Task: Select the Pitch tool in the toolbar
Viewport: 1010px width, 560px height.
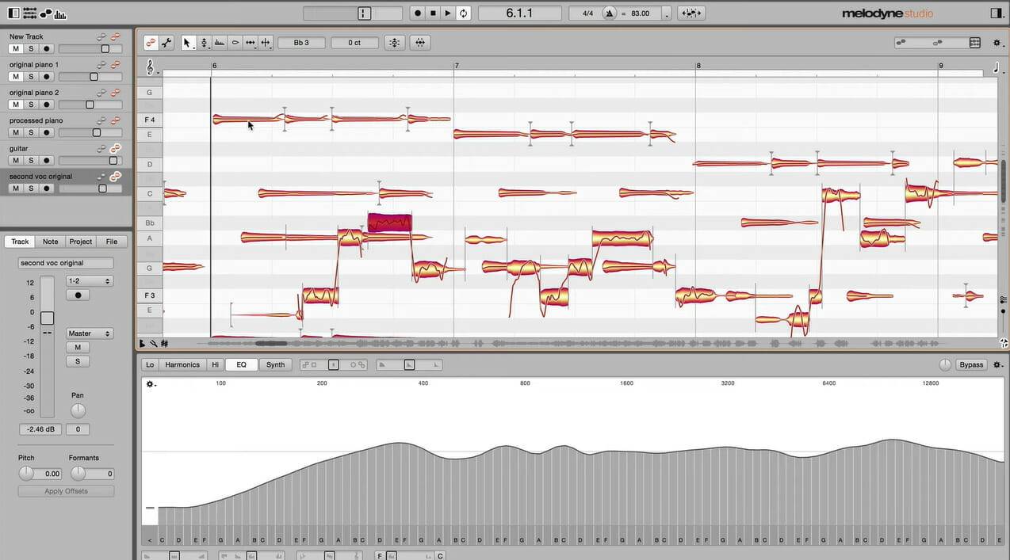Action: click(x=204, y=42)
